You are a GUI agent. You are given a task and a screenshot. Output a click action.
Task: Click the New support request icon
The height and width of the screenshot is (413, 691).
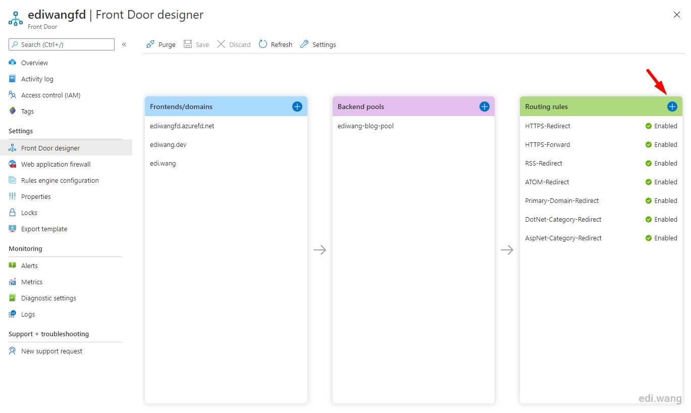(x=13, y=351)
